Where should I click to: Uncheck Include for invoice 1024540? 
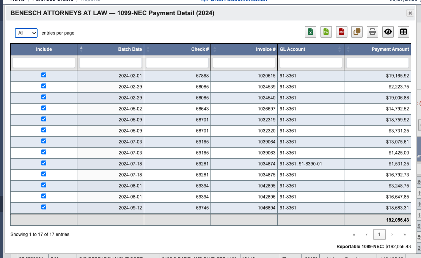point(44,97)
